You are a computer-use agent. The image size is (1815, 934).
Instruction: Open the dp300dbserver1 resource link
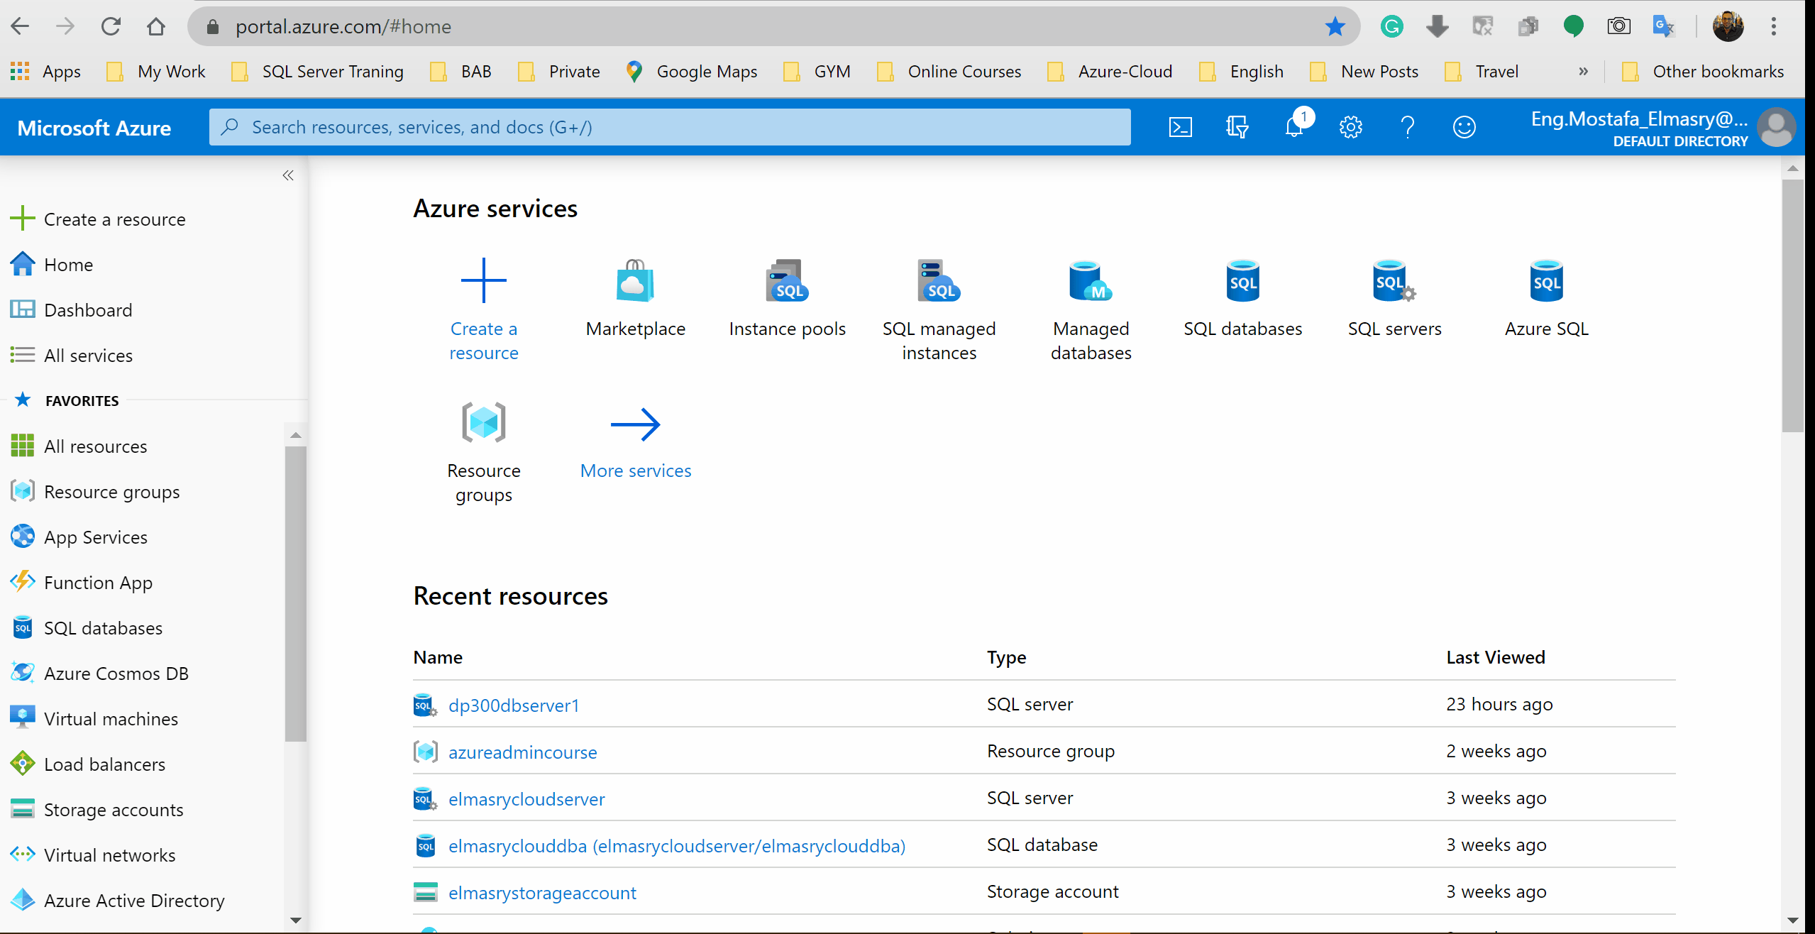coord(514,705)
